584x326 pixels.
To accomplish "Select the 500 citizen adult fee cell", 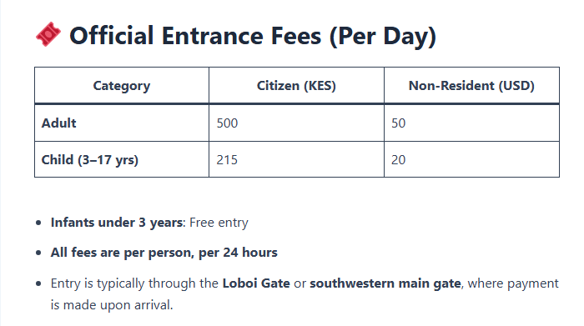I will point(296,123).
